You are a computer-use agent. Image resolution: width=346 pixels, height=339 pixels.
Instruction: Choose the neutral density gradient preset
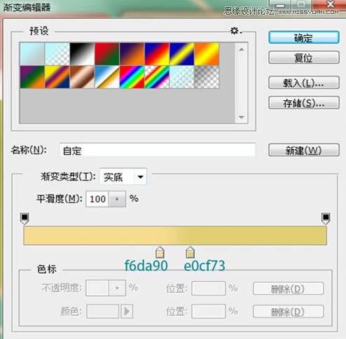point(207,77)
